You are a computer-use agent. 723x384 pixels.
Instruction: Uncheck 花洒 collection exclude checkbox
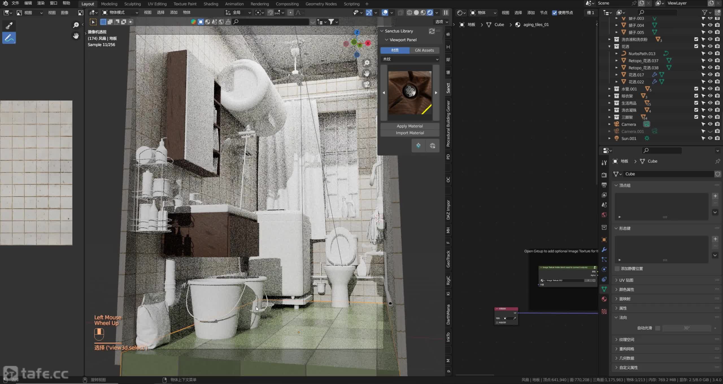[x=696, y=46]
